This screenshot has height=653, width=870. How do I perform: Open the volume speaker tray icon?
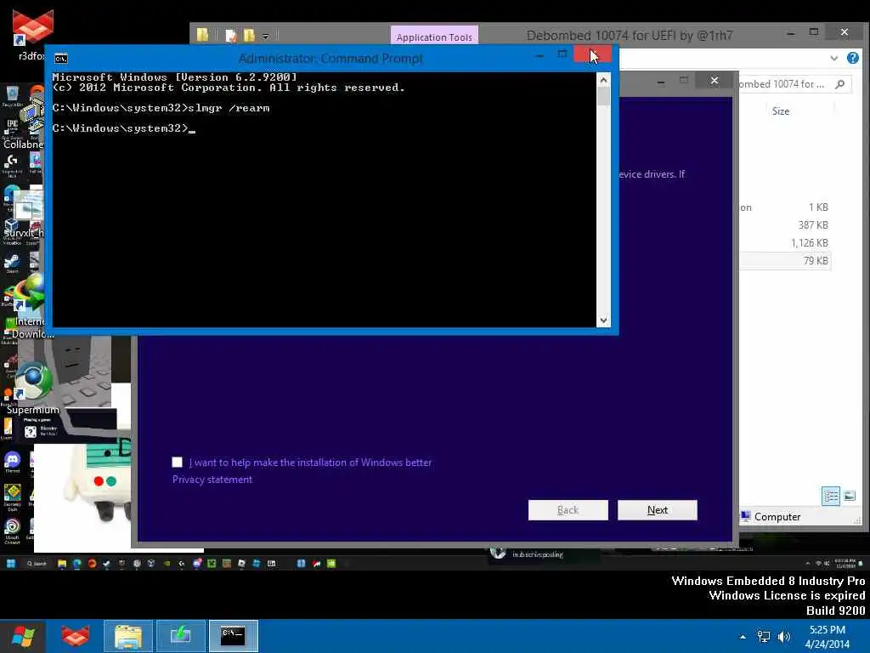784,637
